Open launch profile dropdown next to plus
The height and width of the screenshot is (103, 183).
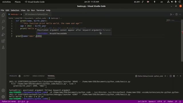(168, 76)
